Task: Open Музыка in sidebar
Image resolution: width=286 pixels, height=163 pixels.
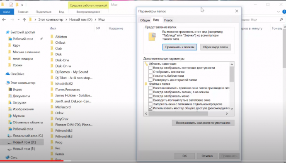Action: (17, 116)
